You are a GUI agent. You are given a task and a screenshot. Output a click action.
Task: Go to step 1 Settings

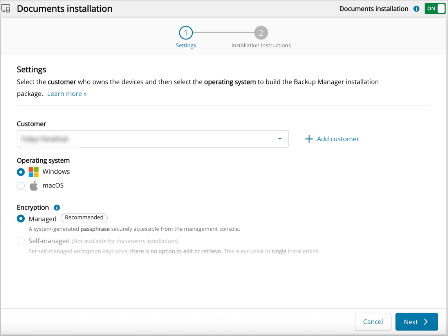(186, 33)
